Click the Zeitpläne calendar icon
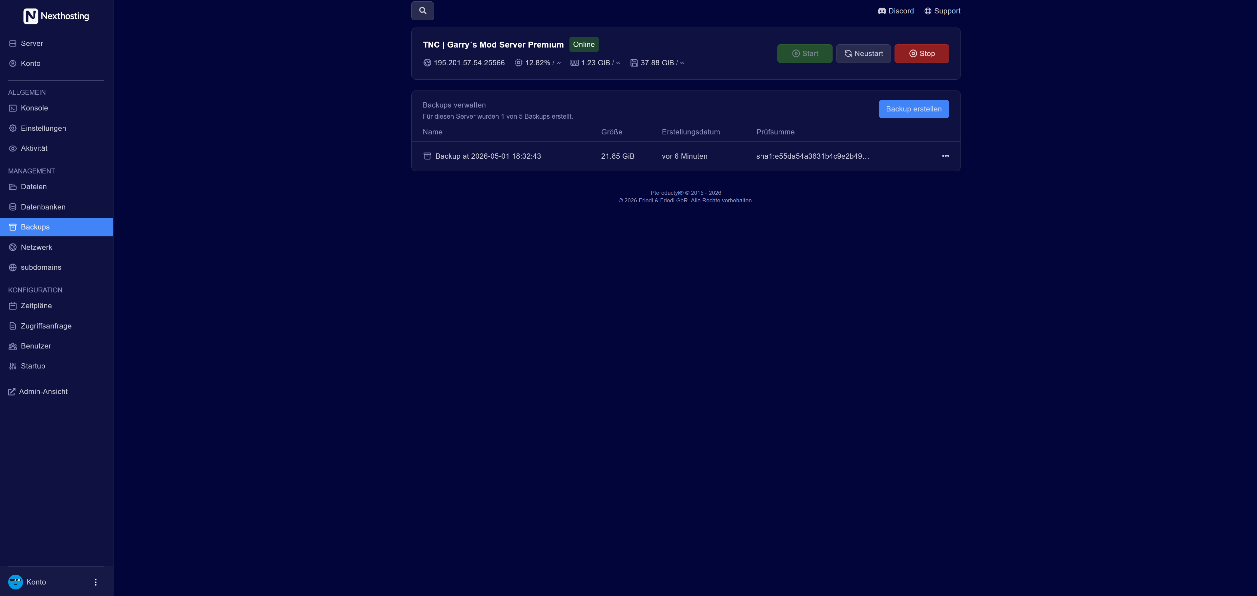Screen dimensions: 1257x596 tap(13, 306)
